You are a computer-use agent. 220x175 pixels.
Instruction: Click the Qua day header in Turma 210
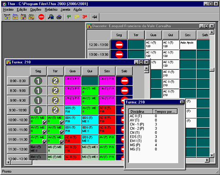point(73,71)
